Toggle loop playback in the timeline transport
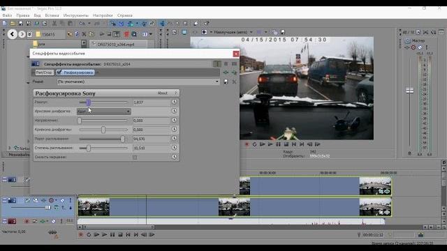 (89, 235)
